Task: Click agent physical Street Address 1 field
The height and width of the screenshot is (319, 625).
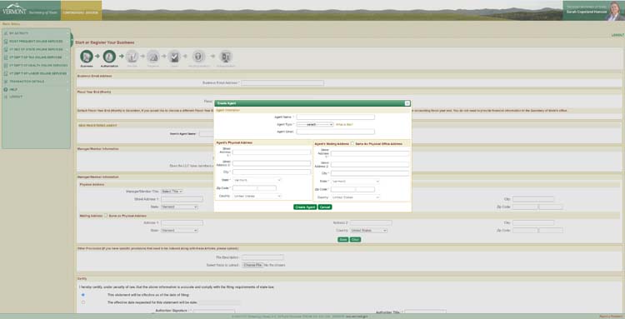Action: pyautogui.click(x=272, y=152)
